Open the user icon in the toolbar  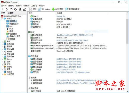pyautogui.click(x=20, y=9)
